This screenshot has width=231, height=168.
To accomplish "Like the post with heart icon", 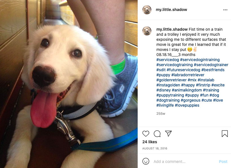I will [146, 134].
